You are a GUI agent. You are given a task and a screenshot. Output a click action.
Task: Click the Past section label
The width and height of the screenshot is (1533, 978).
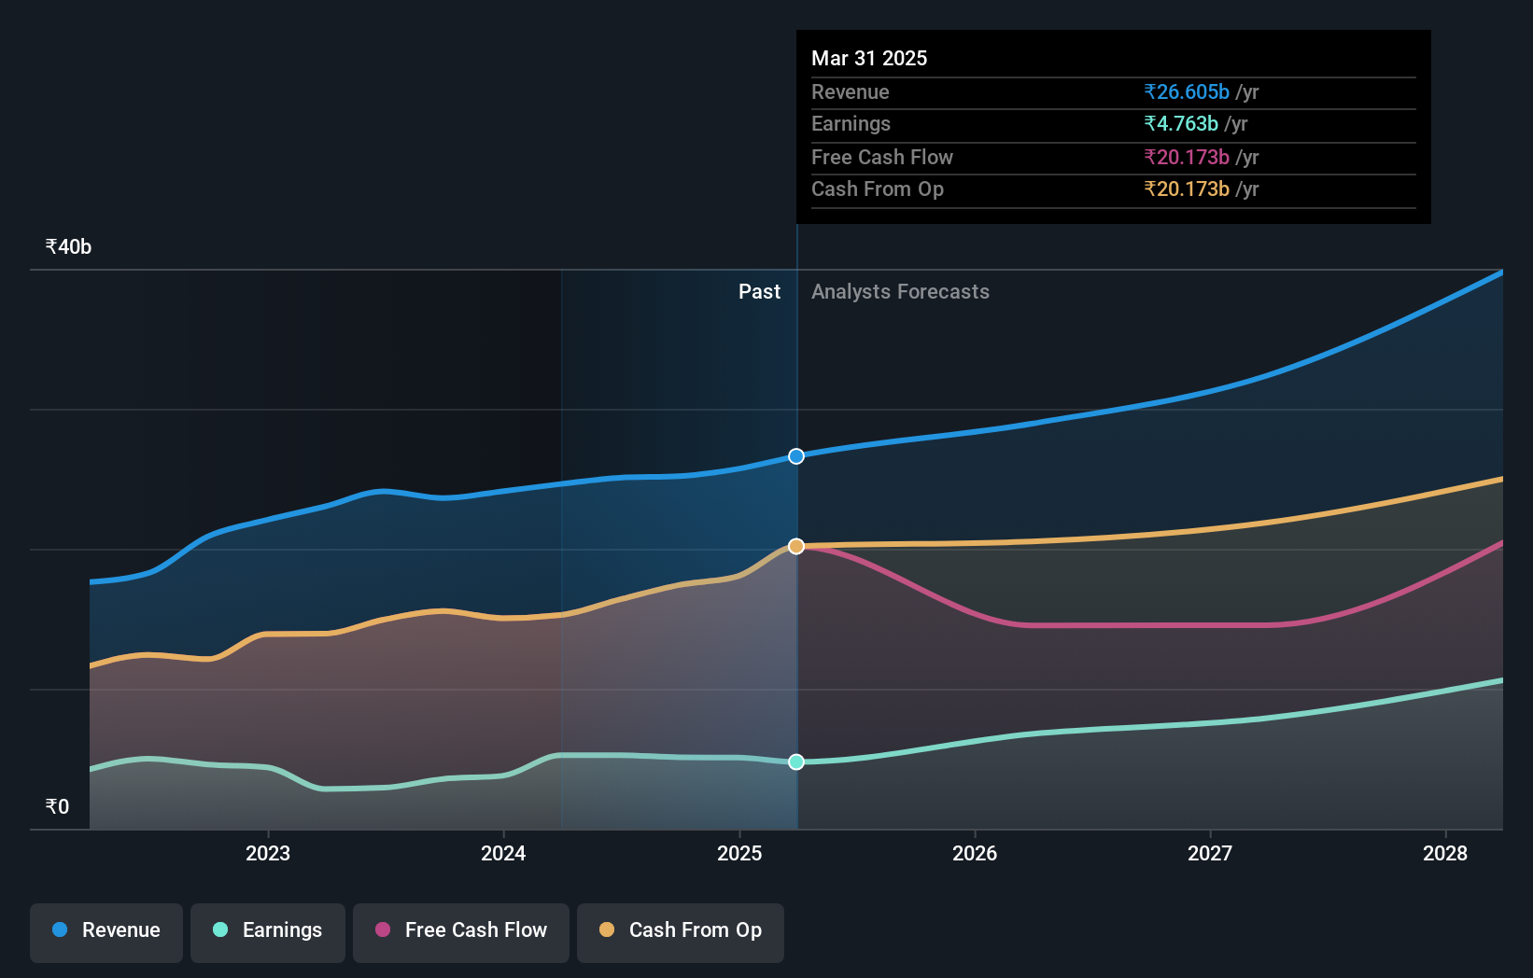[759, 291]
